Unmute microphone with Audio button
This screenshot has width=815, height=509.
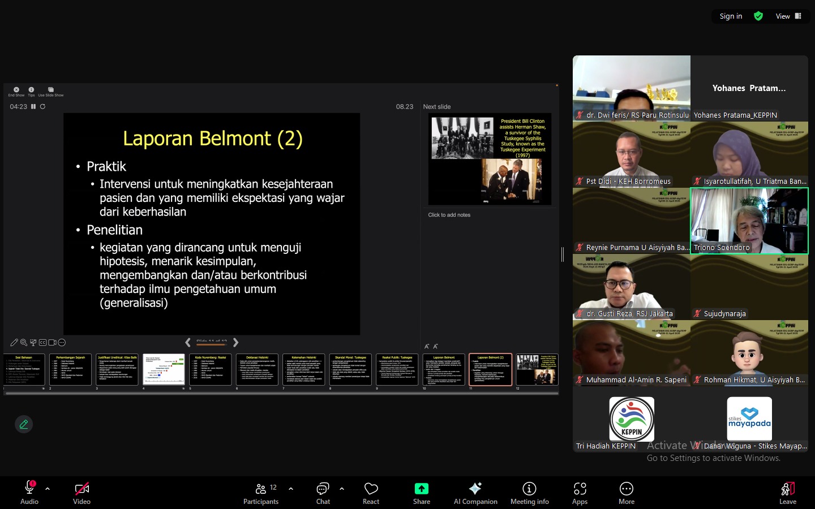click(29, 492)
